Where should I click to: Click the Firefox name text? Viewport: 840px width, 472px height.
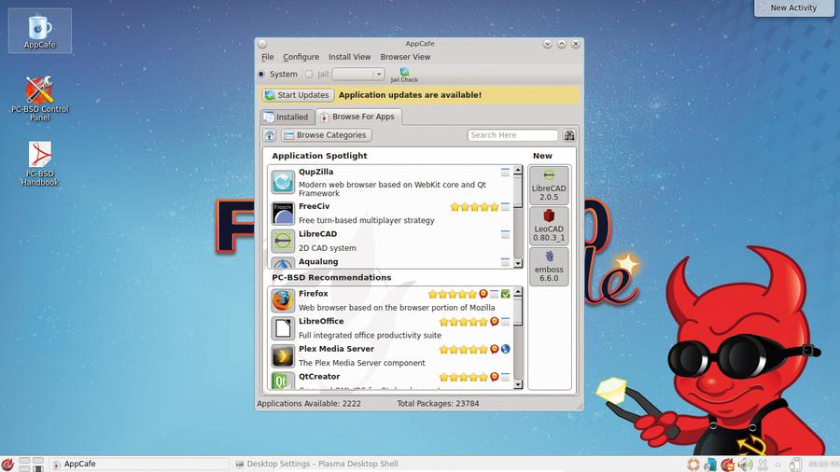pyautogui.click(x=314, y=294)
